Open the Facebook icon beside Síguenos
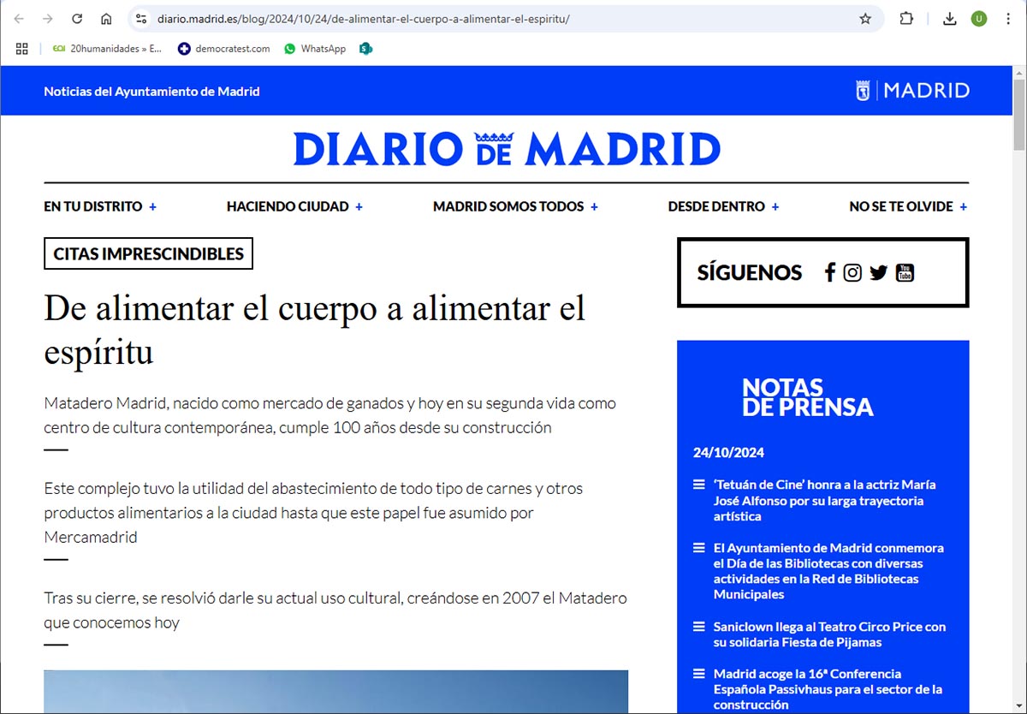 829,272
